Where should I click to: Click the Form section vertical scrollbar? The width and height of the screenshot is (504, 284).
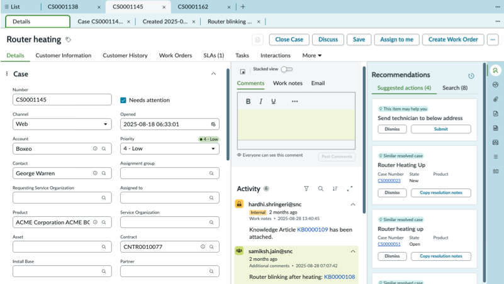click(228, 114)
